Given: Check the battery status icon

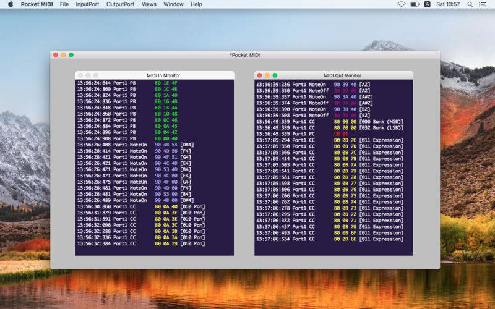Looking at the screenshot, I should point(415,4).
